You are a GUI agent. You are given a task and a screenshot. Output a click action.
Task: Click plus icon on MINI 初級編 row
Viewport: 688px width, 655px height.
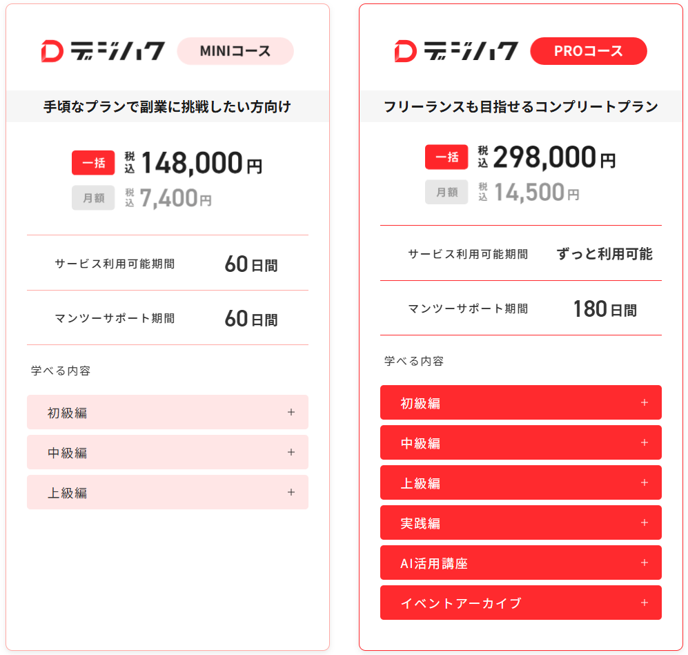pyautogui.click(x=291, y=412)
